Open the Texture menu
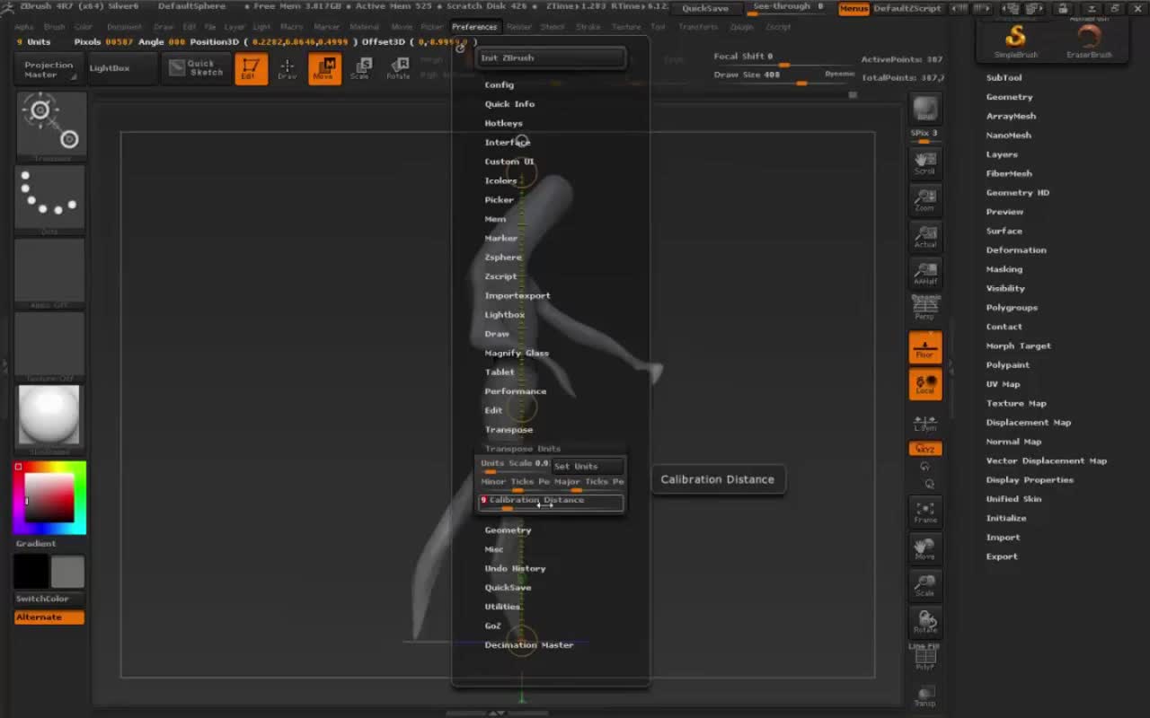The image size is (1150, 718). [626, 27]
